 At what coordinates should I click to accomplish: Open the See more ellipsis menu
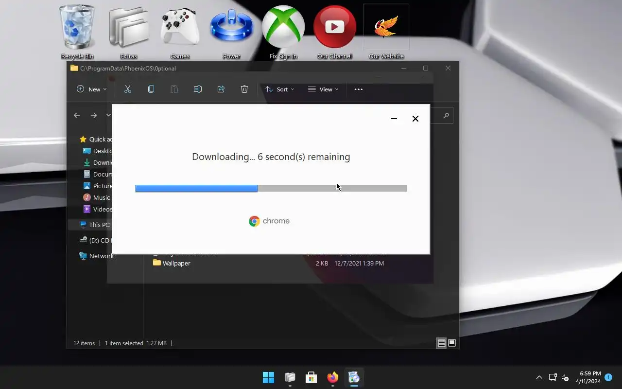coord(359,89)
